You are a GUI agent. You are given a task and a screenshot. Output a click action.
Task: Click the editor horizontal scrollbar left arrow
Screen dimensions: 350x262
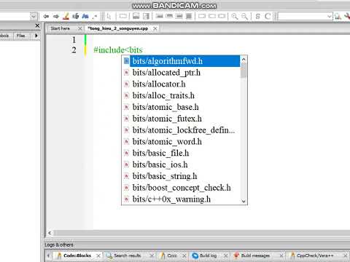tap(50, 233)
